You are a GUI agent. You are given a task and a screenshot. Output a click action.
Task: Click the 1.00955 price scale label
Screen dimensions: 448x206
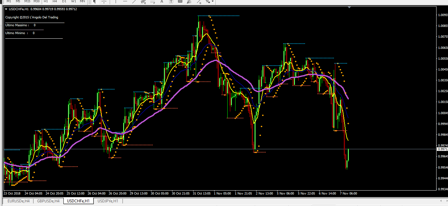click(443, 15)
